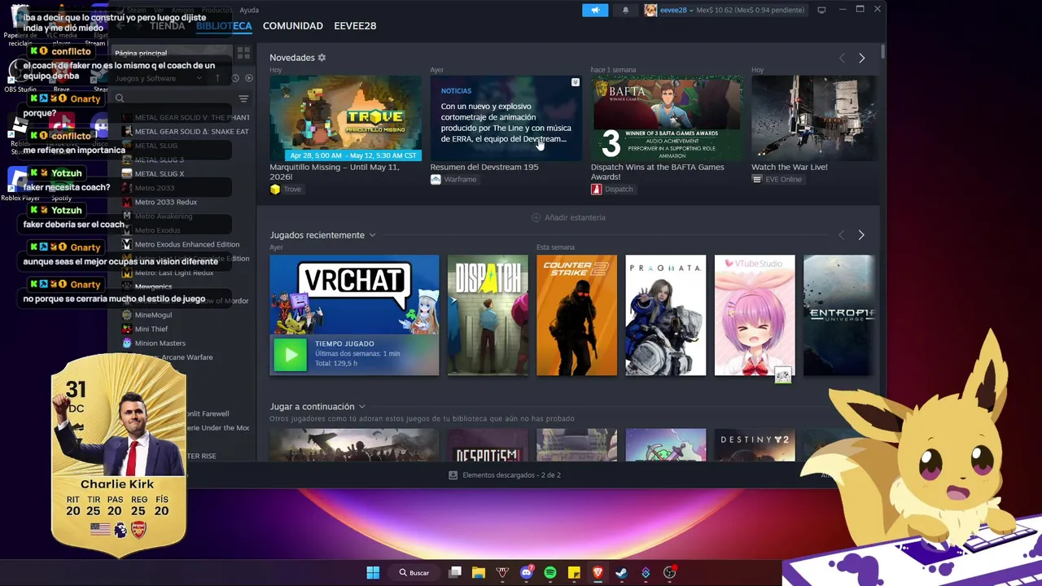
Task: Click the library vertical scrollbar
Action: coord(882,52)
